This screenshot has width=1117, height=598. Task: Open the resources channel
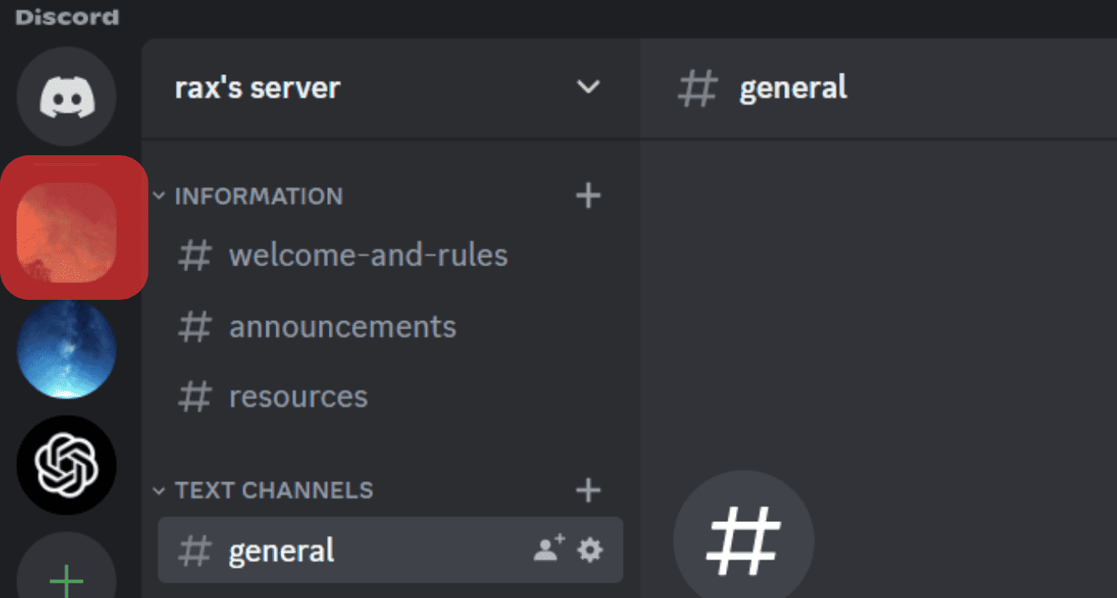pos(298,396)
